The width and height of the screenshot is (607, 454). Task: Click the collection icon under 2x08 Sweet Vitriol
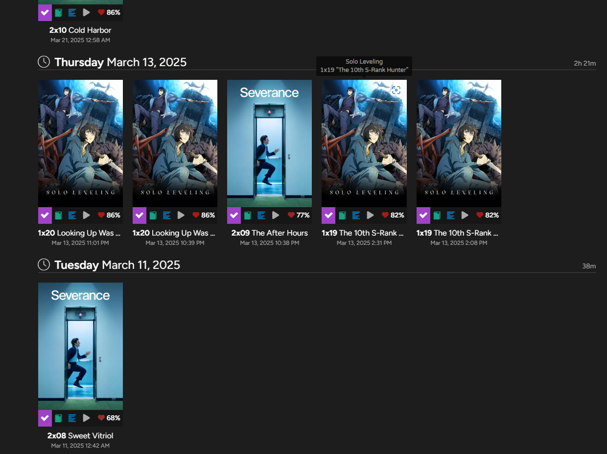(58, 418)
